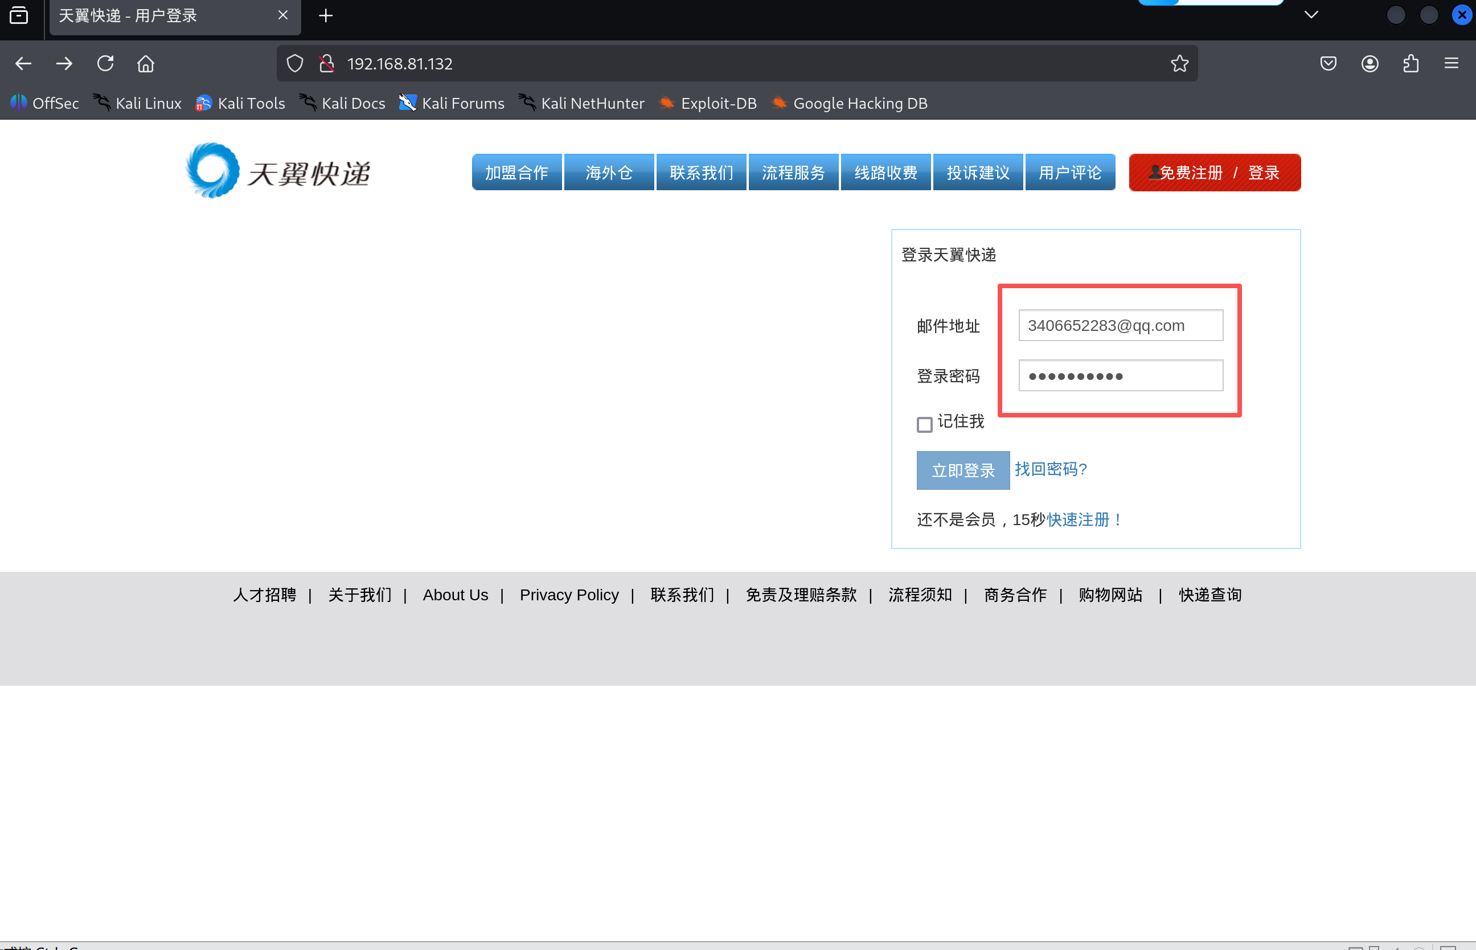Image resolution: width=1476 pixels, height=950 pixels.
Task: Click the browser back arrow
Action: tap(23, 63)
